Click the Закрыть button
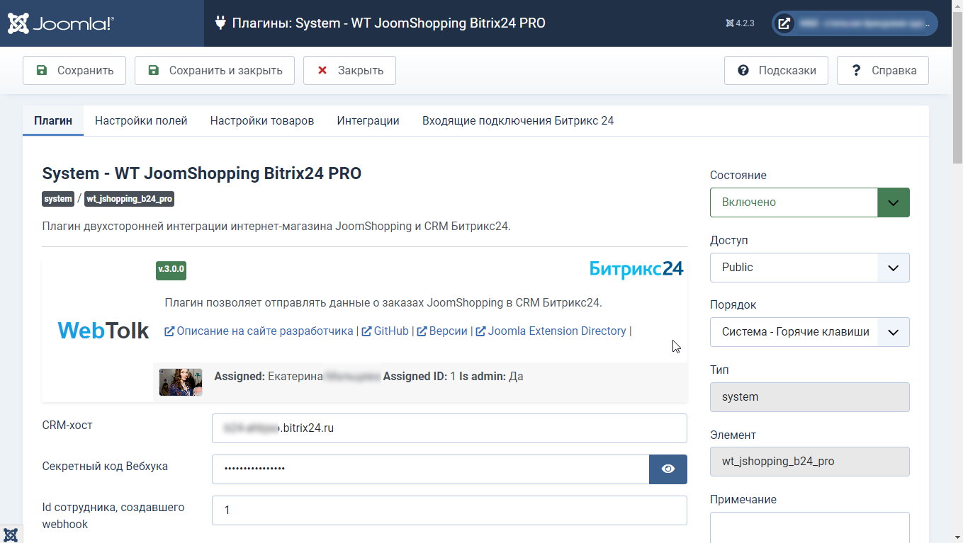963x543 pixels. (x=349, y=71)
